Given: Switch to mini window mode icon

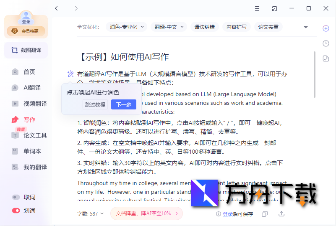Looking at the screenshot, I should pyautogui.click(x=274, y=8).
